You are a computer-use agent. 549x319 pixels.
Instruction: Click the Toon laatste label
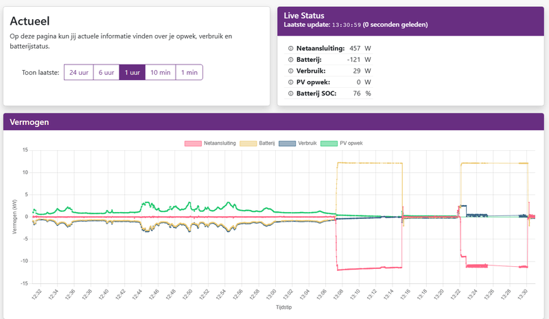(x=40, y=73)
